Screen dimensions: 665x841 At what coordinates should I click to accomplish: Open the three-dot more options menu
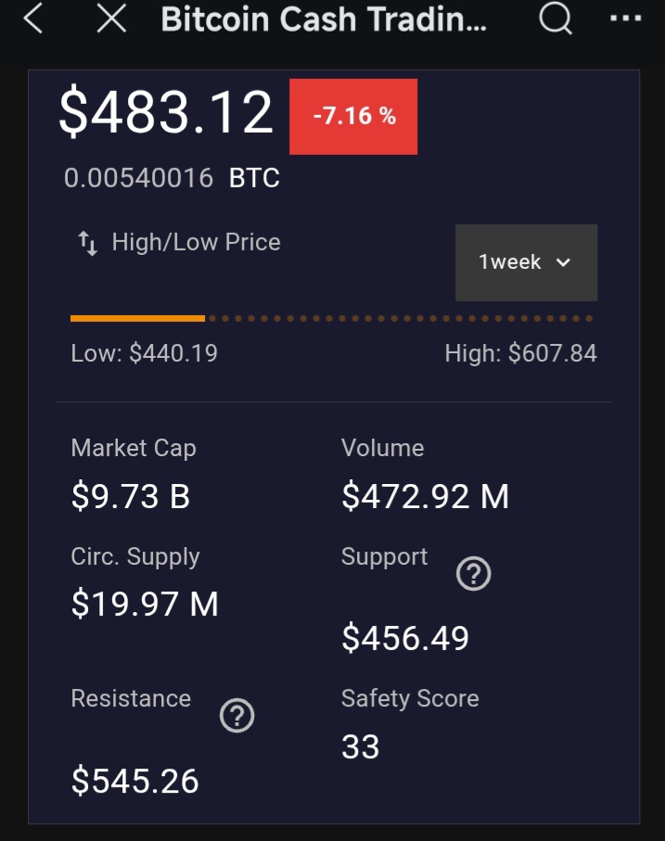(x=625, y=19)
